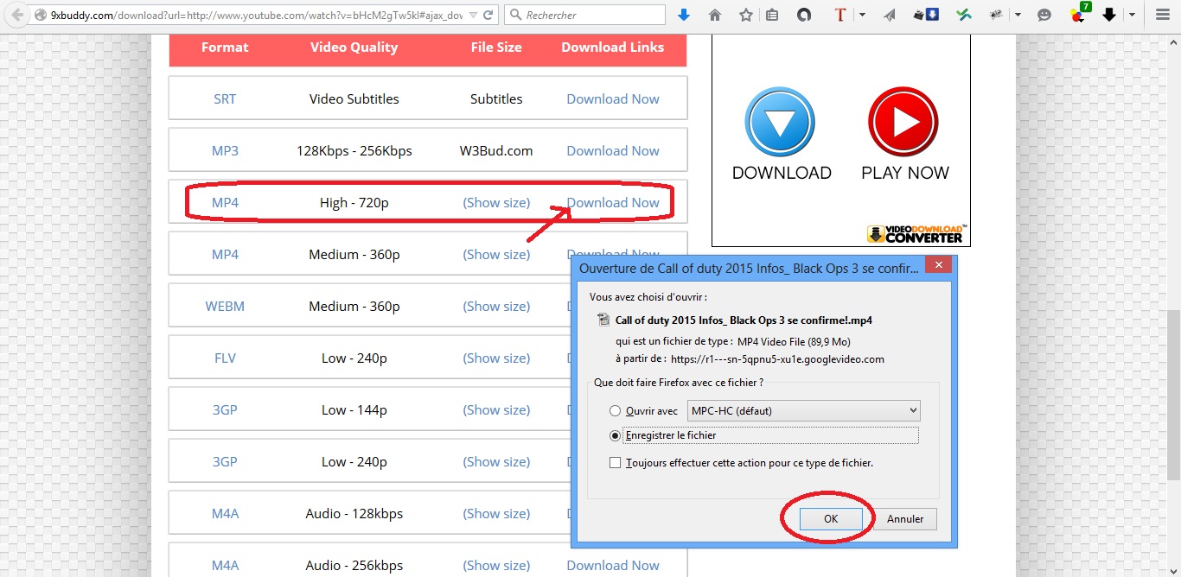Click the red T toolbar icon
1181x577 pixels.
[839, 15]
